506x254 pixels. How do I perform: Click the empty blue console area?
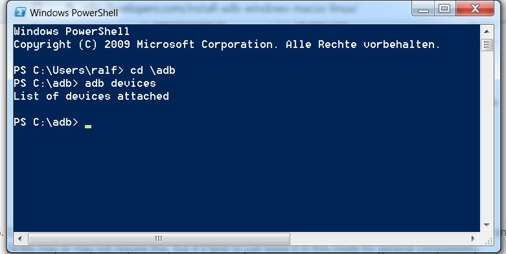click(247, 178)
